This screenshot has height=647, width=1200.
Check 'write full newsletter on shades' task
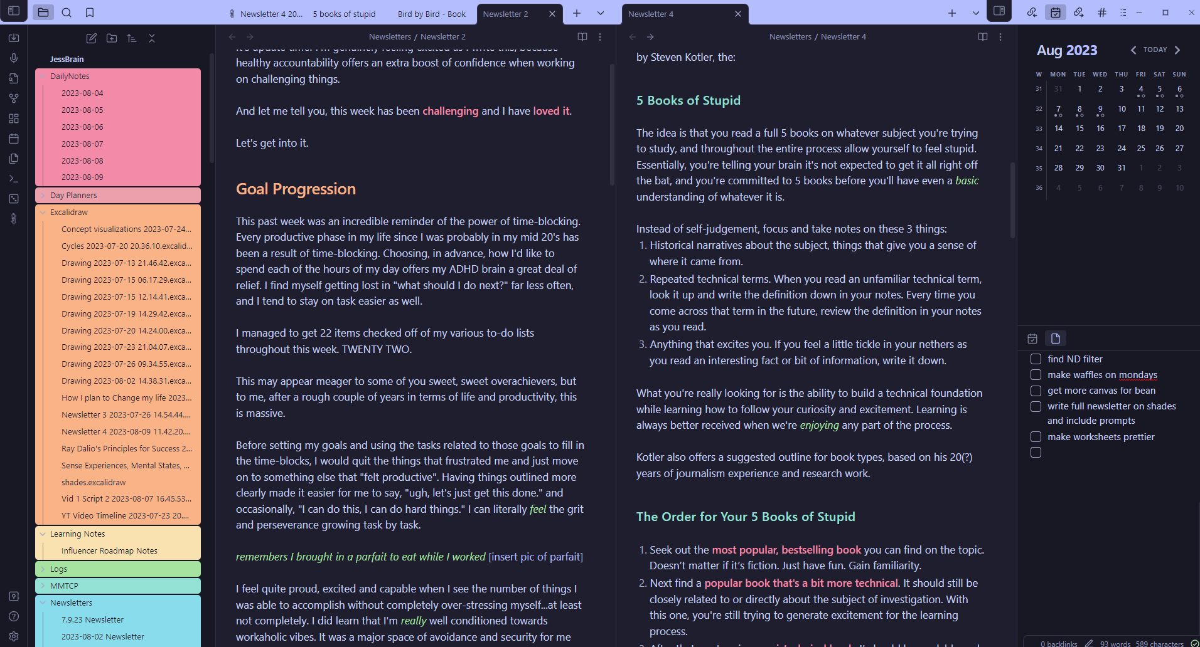point(1036,406)
